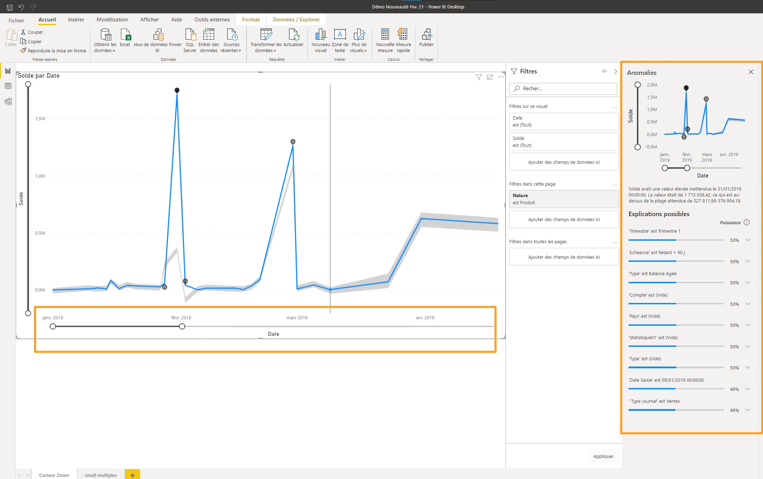Click the SQL Server icon

point(190,35)
